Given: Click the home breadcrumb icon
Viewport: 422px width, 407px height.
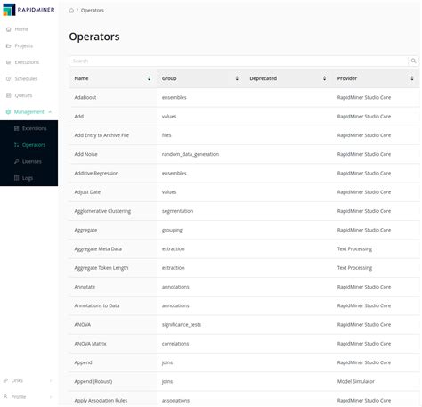Looking at the screenshot, I should tap(71, 11).
